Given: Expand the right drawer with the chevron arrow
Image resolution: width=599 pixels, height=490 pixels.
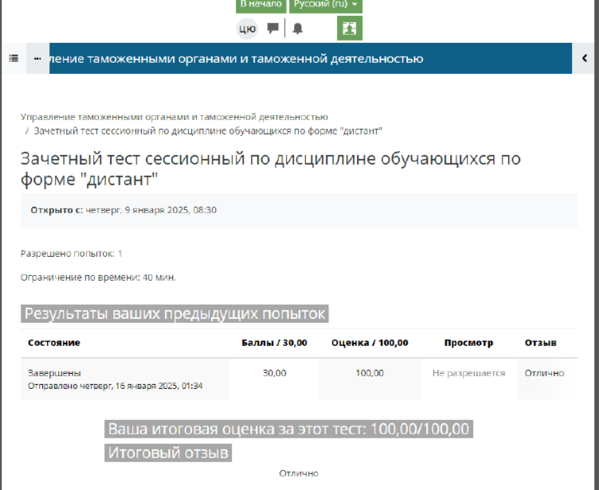Looking at the screenshot, I should (585, 58).
